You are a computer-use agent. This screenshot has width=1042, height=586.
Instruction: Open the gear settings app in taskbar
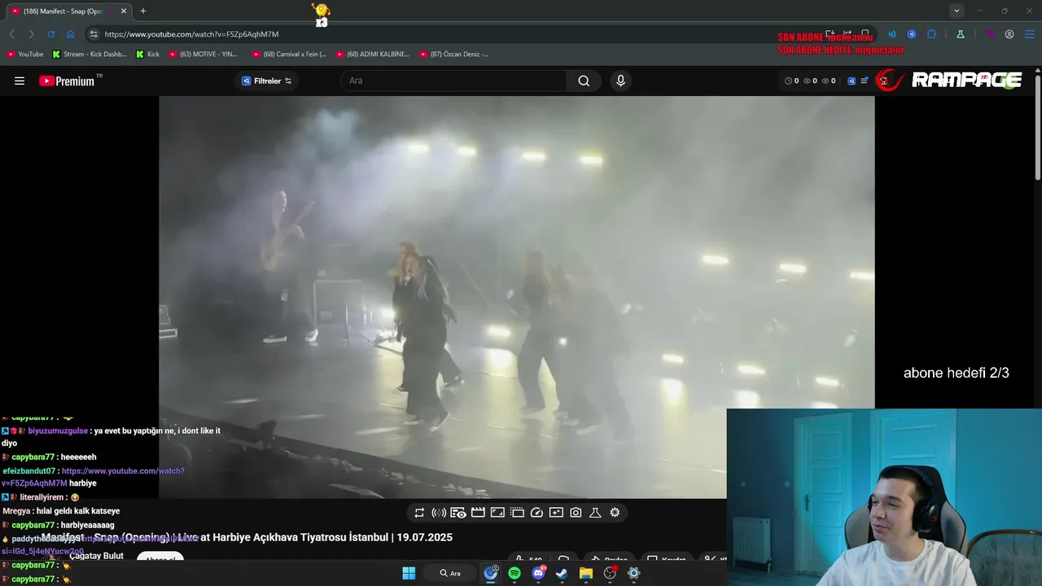coord(633,573)
